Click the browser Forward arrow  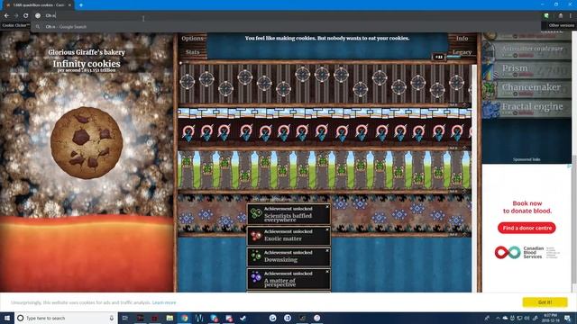(16, 16)
